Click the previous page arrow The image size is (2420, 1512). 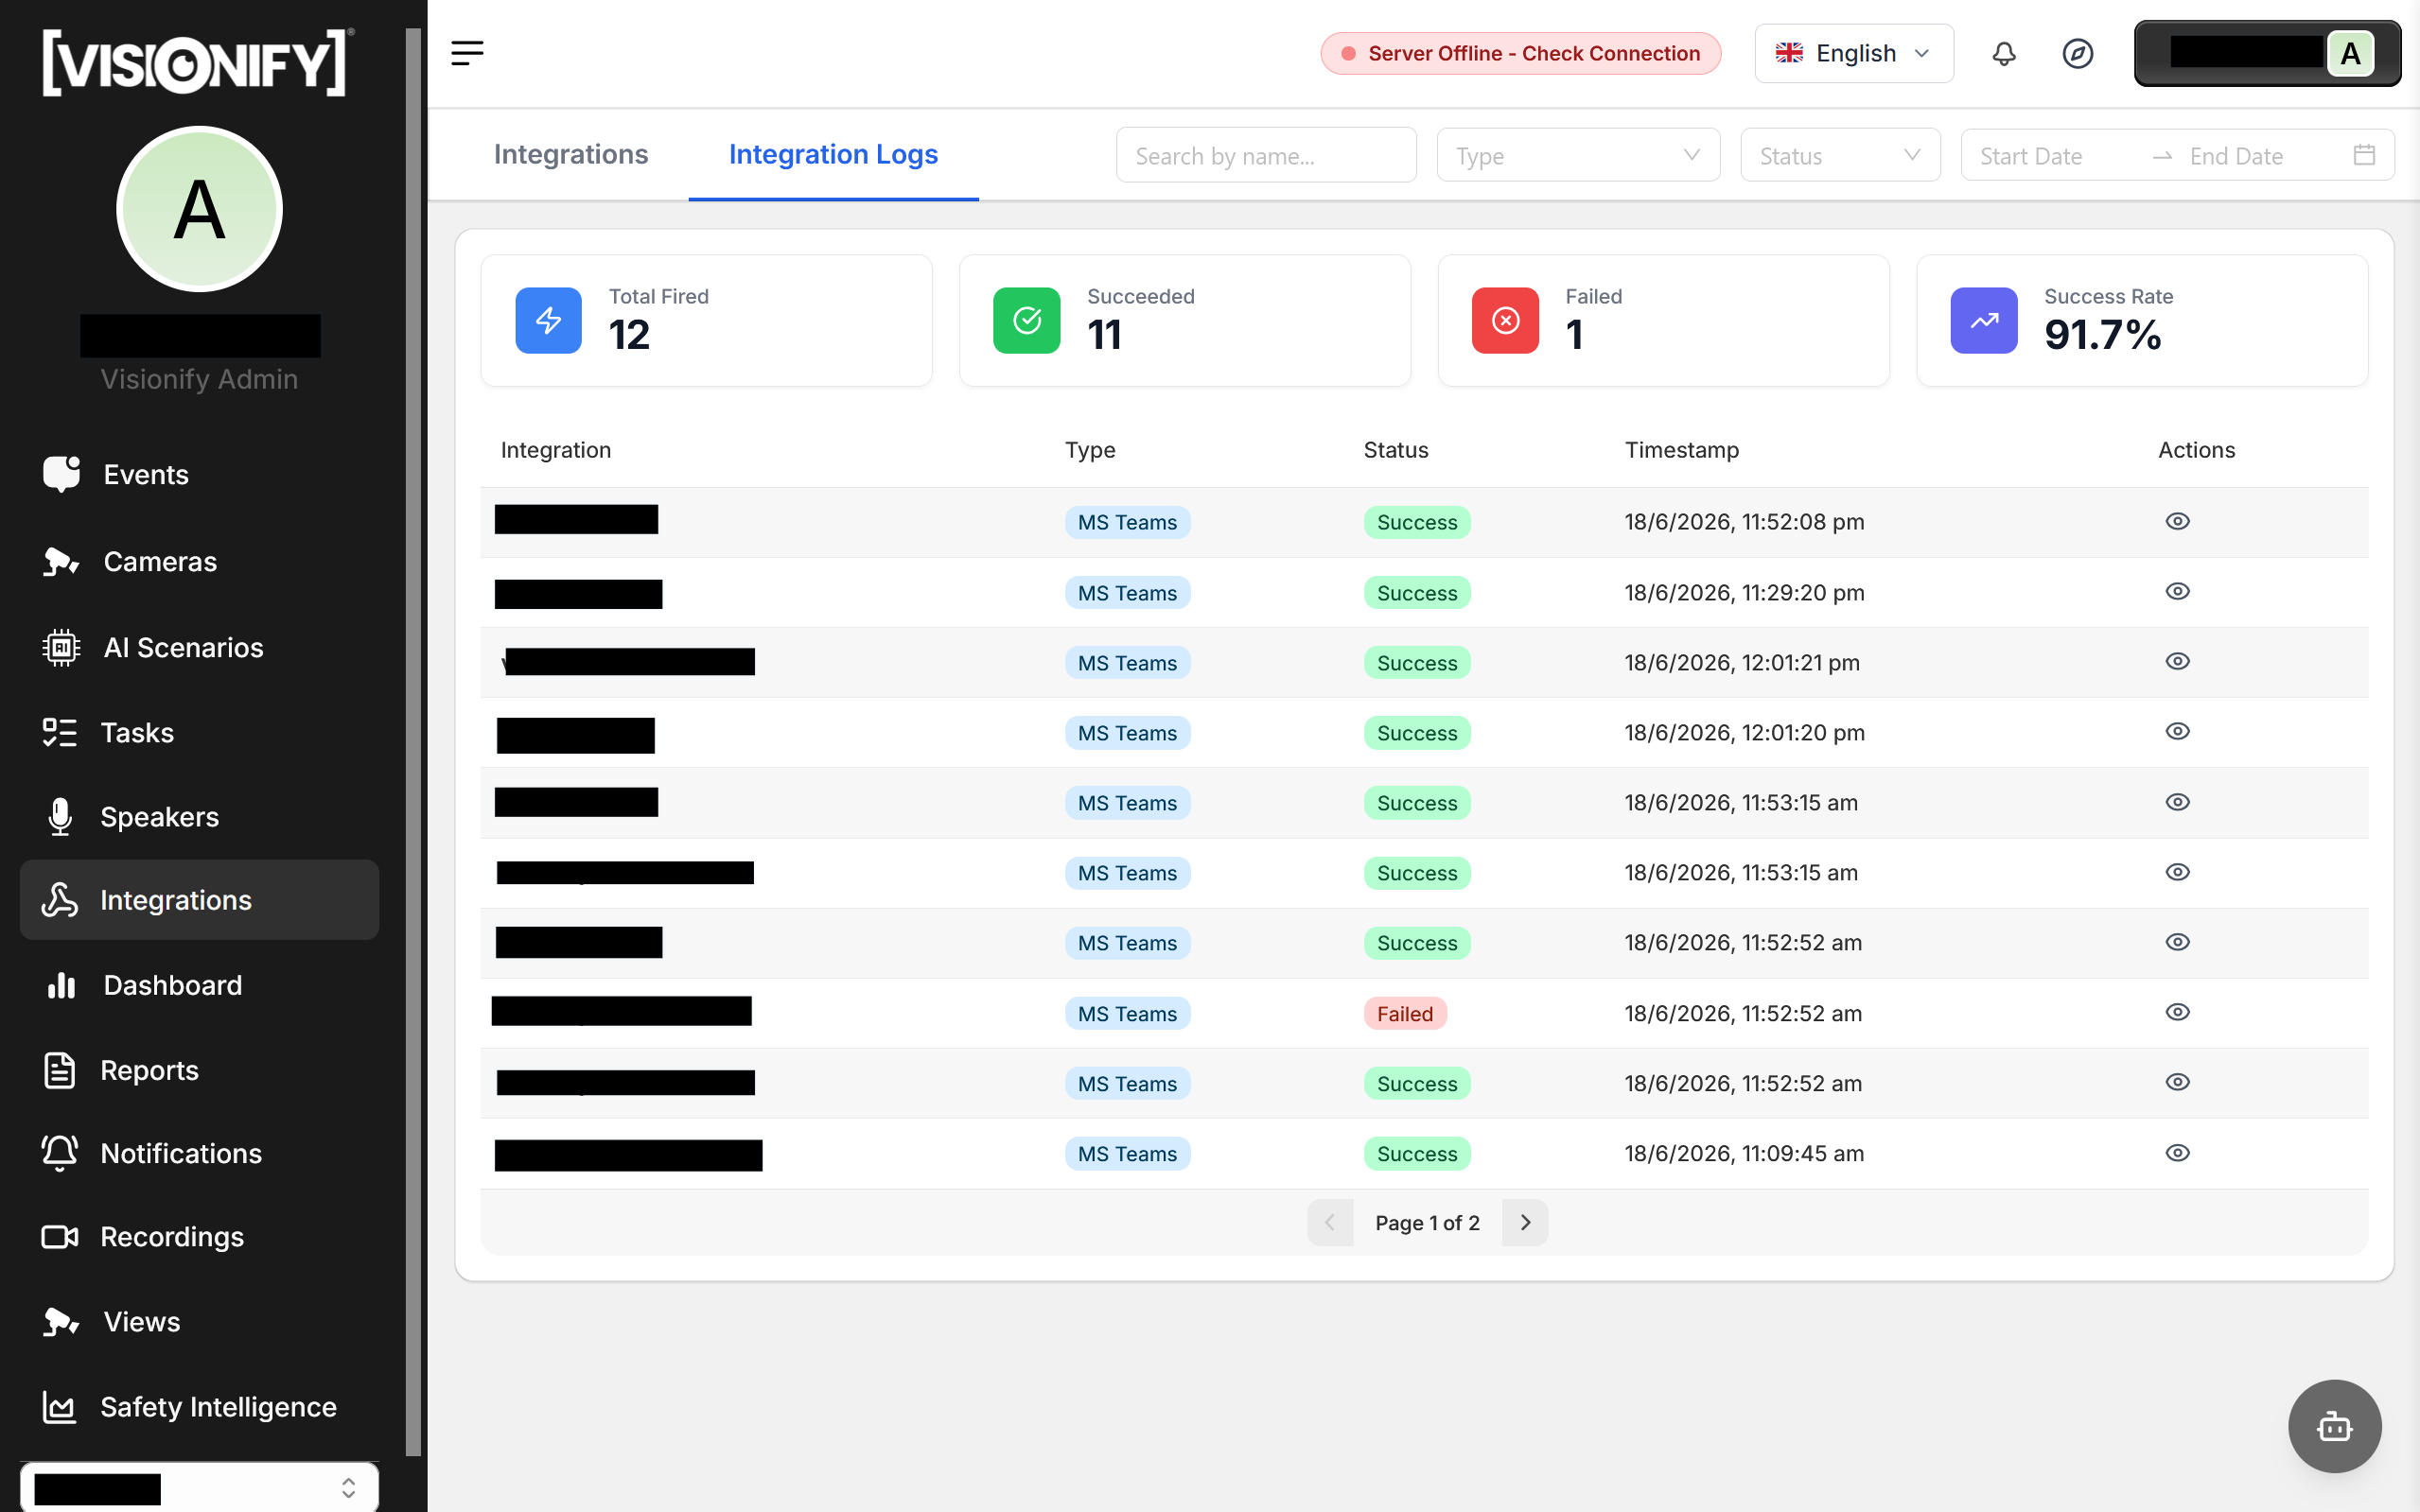[1329, 1222]
